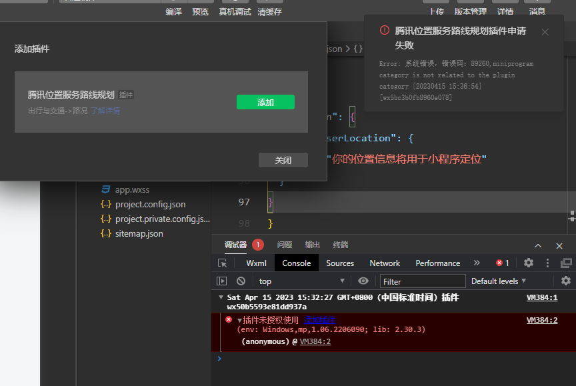
Task: Switch to the 终端 tab
Action: [x=340, y=245]
